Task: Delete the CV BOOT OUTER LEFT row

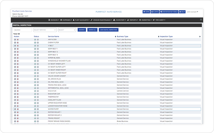Action: (18, 67)
